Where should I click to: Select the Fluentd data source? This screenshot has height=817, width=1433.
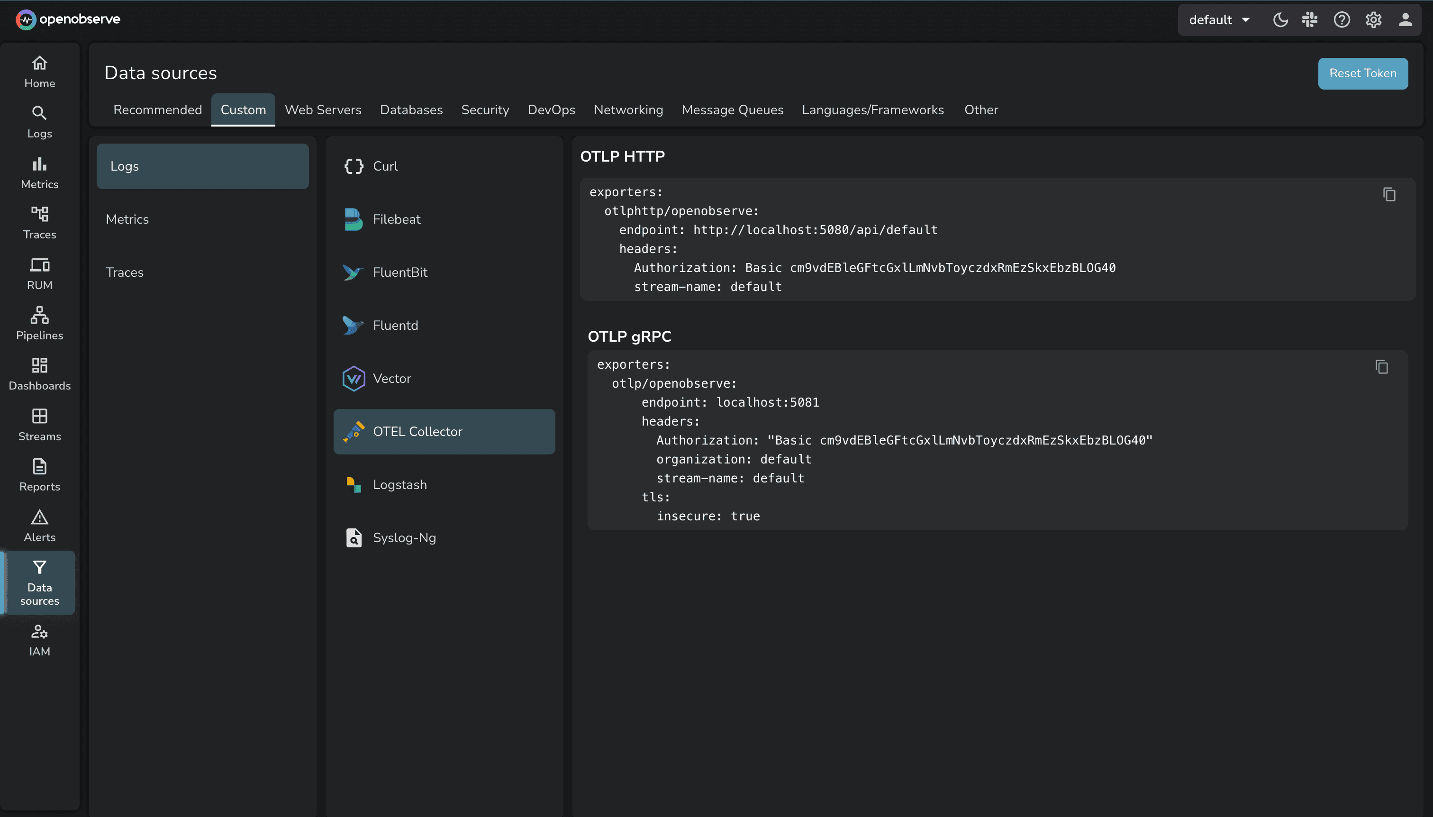point(395,325)
